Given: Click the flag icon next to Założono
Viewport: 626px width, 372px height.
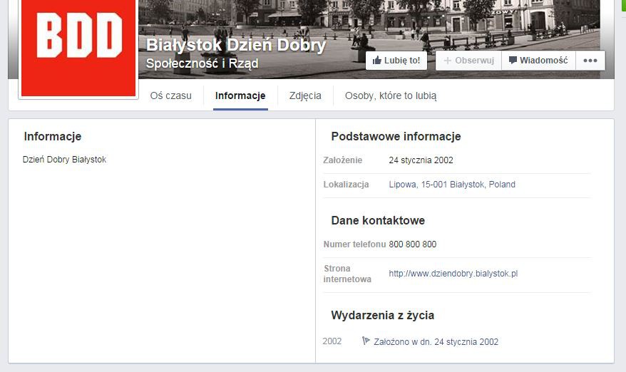Looking at the screenshot, I should pos(366,341).
